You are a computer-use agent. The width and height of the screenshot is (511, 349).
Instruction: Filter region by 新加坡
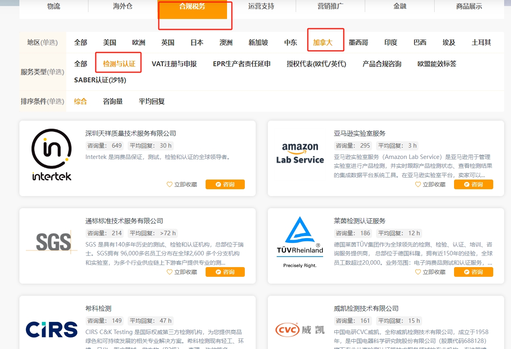258,42
